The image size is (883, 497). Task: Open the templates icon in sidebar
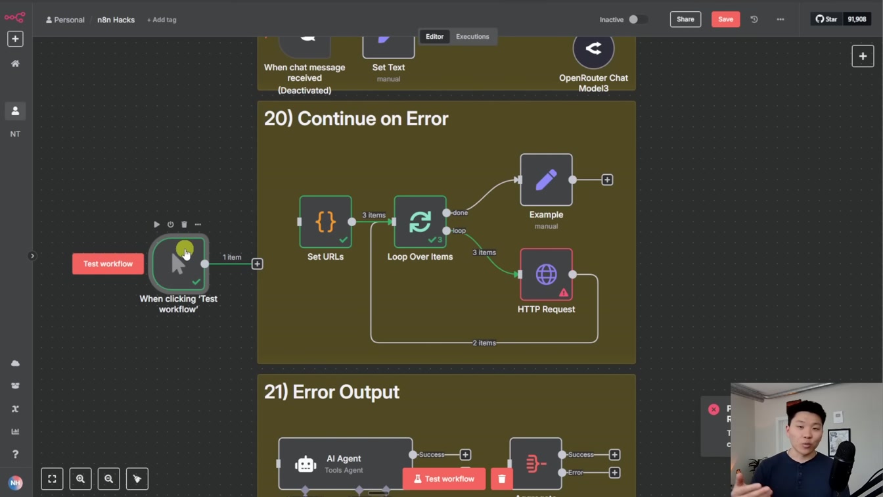tap(15, 386)
